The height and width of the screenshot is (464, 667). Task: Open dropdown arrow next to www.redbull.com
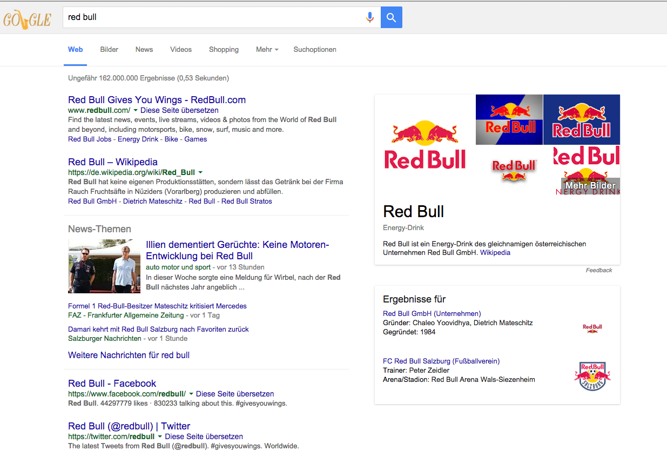click(136, 110)
